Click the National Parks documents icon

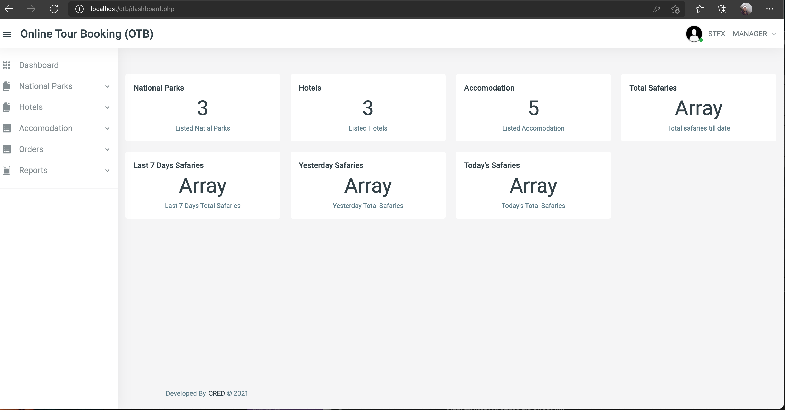coord(6,86)
